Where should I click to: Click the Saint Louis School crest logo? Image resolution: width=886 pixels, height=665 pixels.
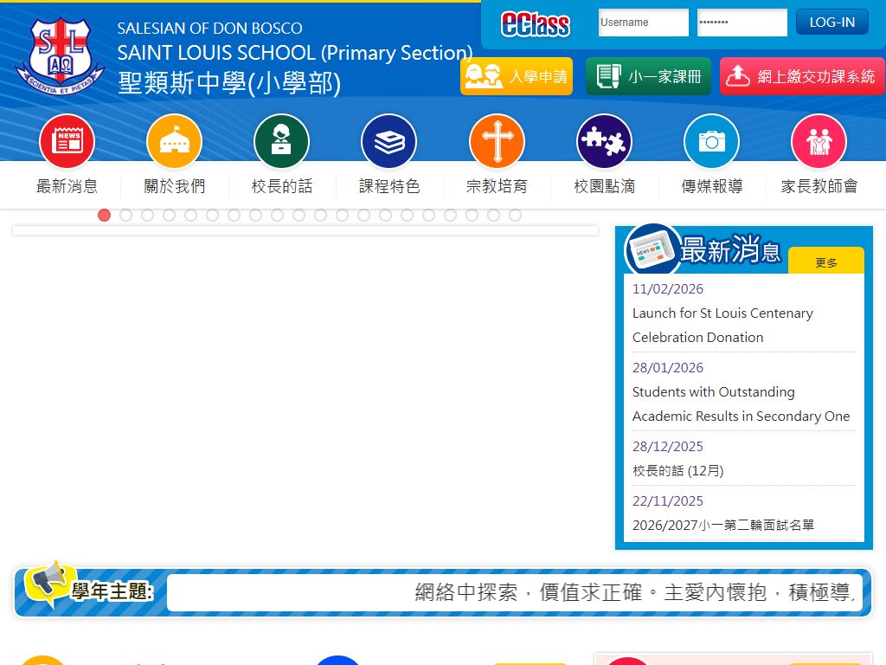[x=60, y=55]
